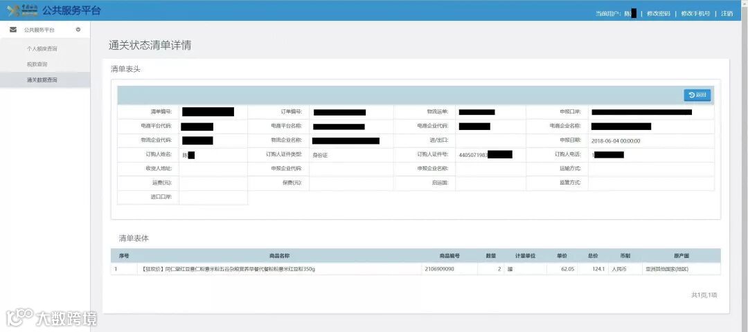Click the 申报企业代码 field label
748x332 pixels.
tap(286, 169)
